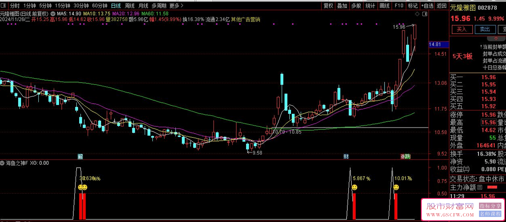Click the smiley signal icon under 5.867 %
The height and width of the screenshot is (222, 506).
point(354,187)
